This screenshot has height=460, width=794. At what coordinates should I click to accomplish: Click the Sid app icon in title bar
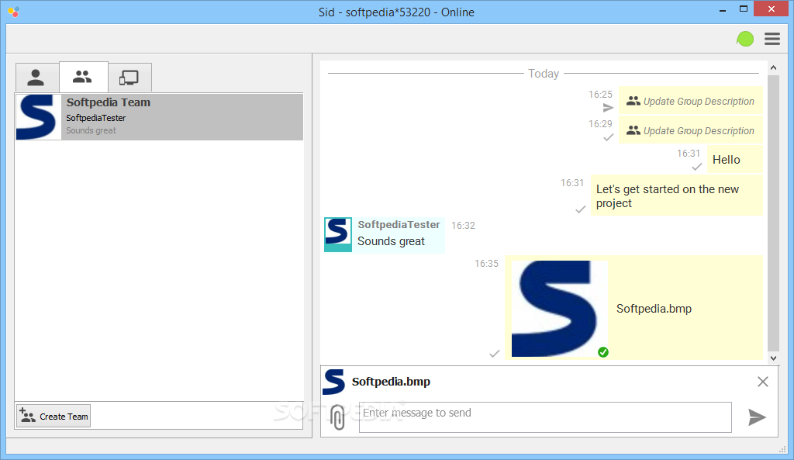(x=14, y=12)
